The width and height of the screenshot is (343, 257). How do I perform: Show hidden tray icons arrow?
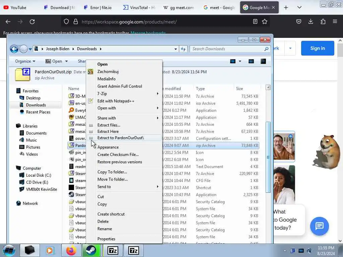tap(285, 251)
